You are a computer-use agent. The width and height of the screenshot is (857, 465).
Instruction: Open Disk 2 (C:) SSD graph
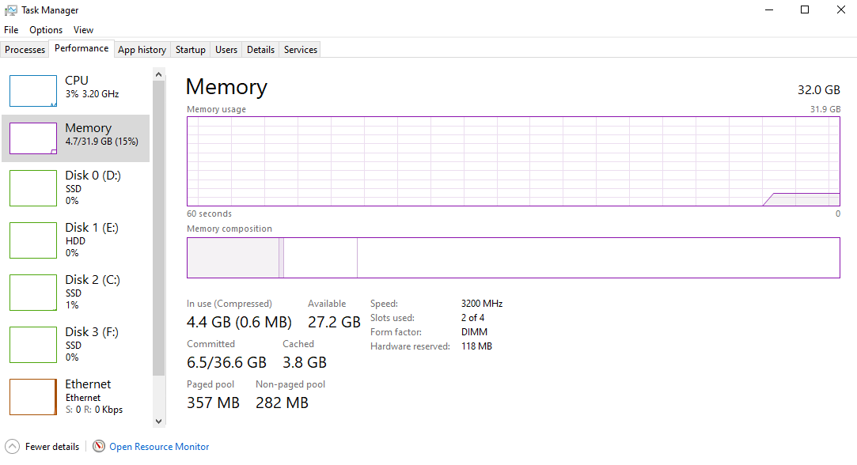33,292
